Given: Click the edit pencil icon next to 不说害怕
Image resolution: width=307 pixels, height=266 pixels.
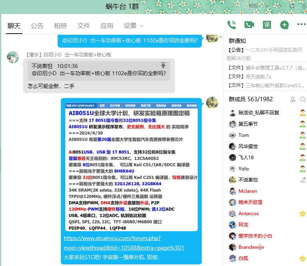Looking at the screenshot, I should pyautogui.click(x=303, y=180).
